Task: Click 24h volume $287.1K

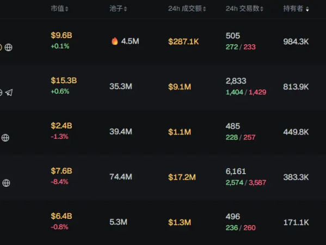Action: click(183, 41)
